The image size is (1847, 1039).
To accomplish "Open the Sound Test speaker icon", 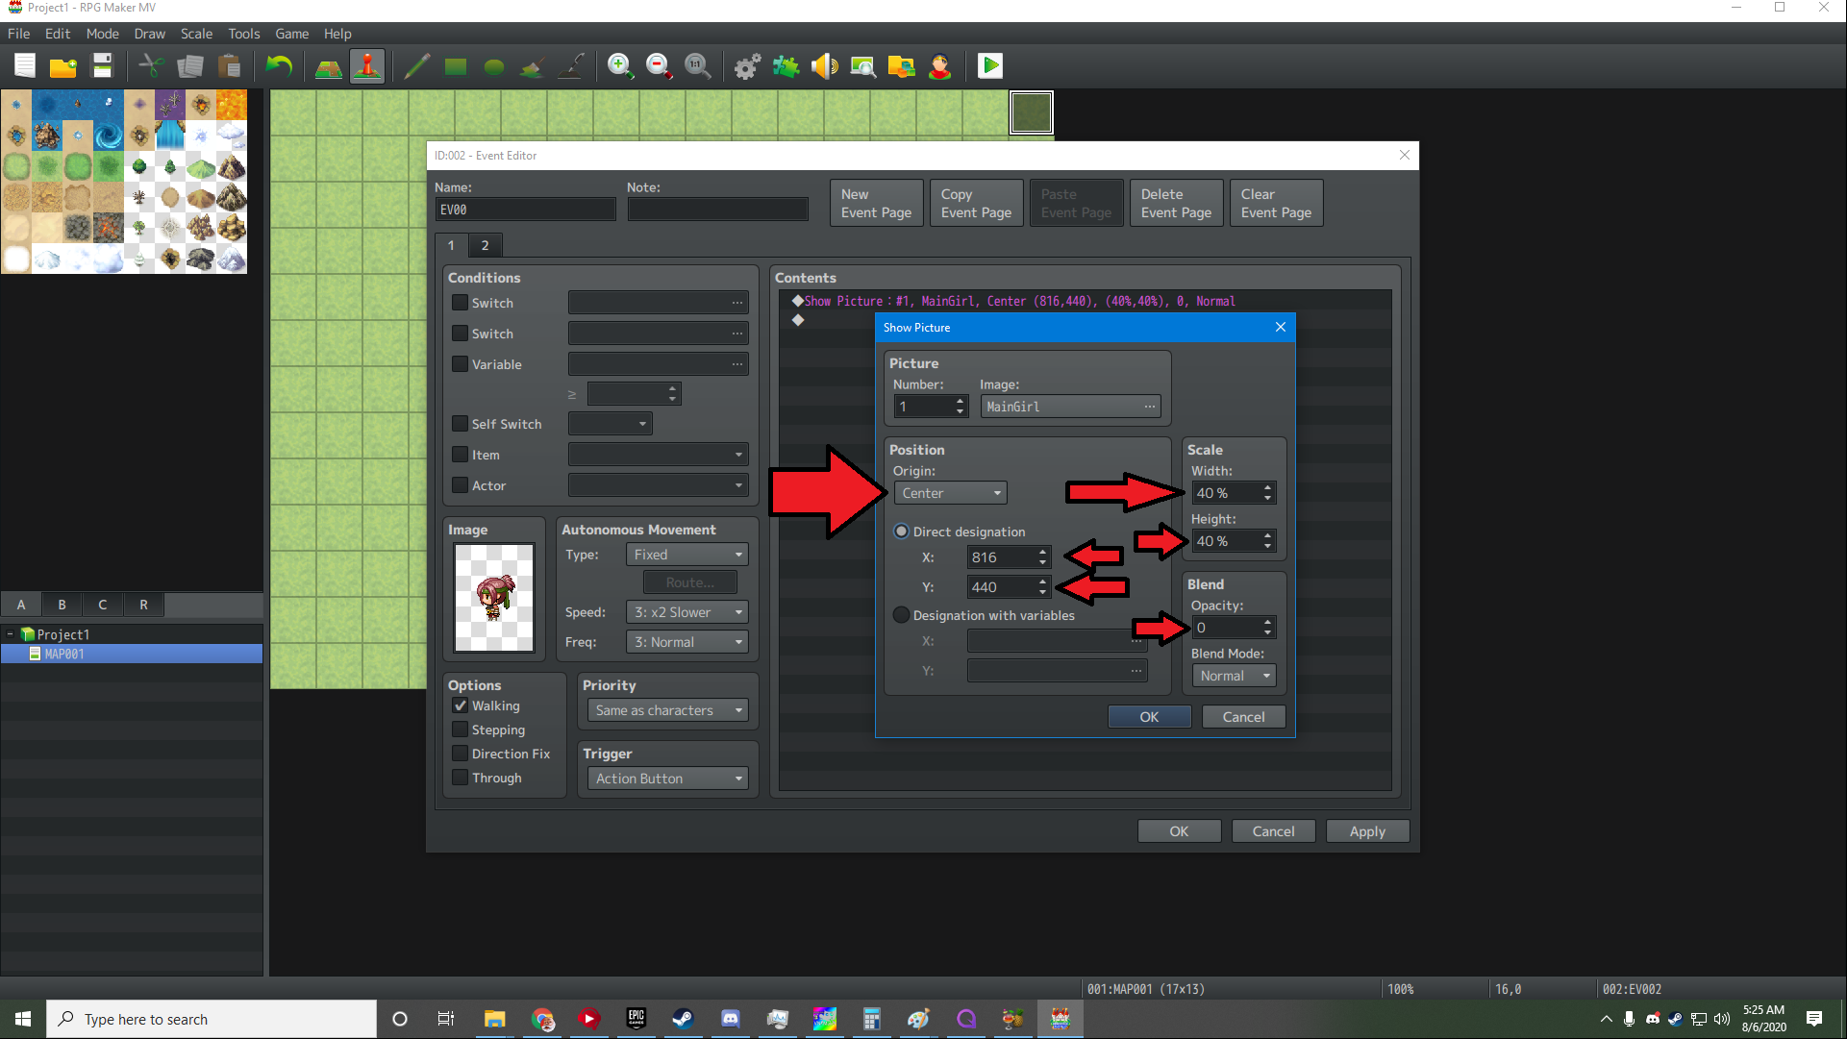I will pyautogui.click(x=824, y=66).
